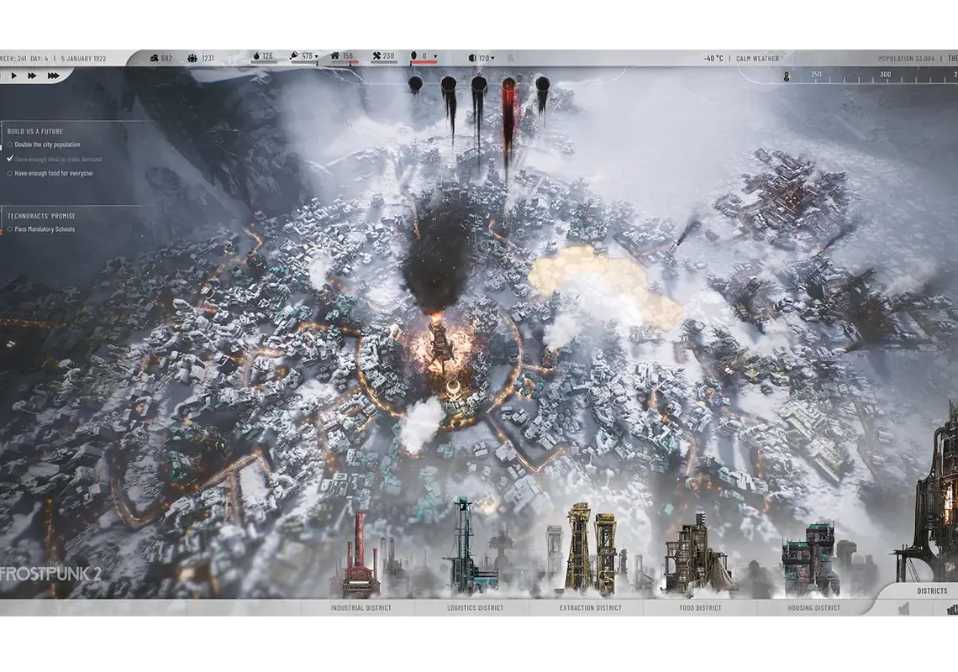The width and height of the screenshot is (958, 672).
Task: Click the -40 °C temperature readout
Action: (713, 59)
